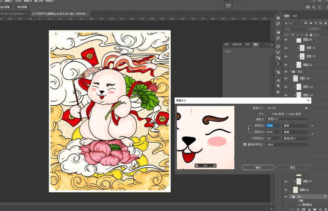Open the Adjustments panel circle icon
This screenshot has width=328, height=211.
[278, 32]
